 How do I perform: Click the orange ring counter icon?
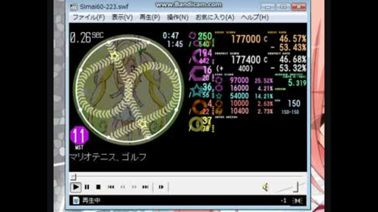199,107
